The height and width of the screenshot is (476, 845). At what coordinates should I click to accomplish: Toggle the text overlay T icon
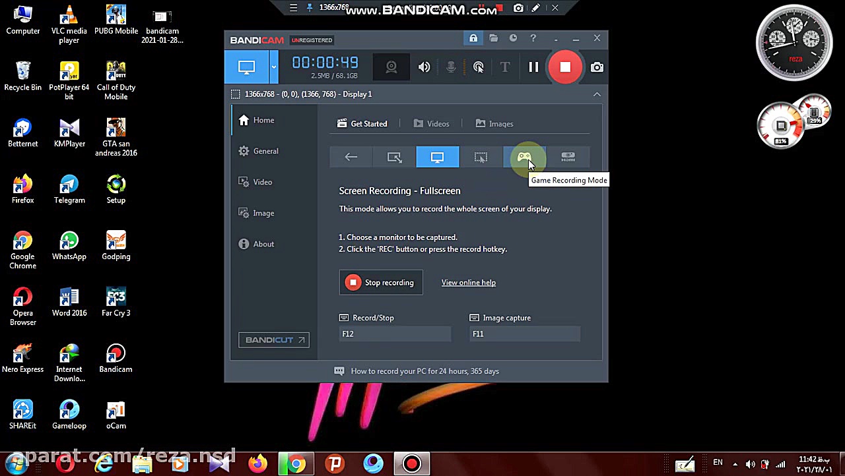coord(505,67)
